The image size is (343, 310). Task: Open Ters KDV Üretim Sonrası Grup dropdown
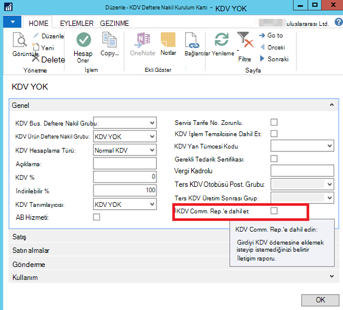(x=329, y=198)
